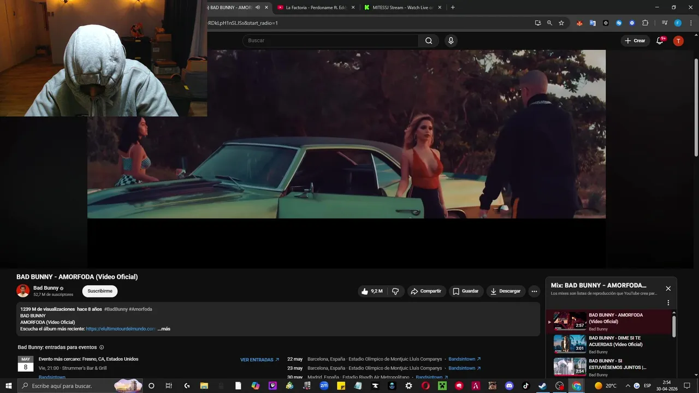The width and height of the screenshot is (699, 393).
Task: Open Chrome three-dot menu
Action: [691, 23]
